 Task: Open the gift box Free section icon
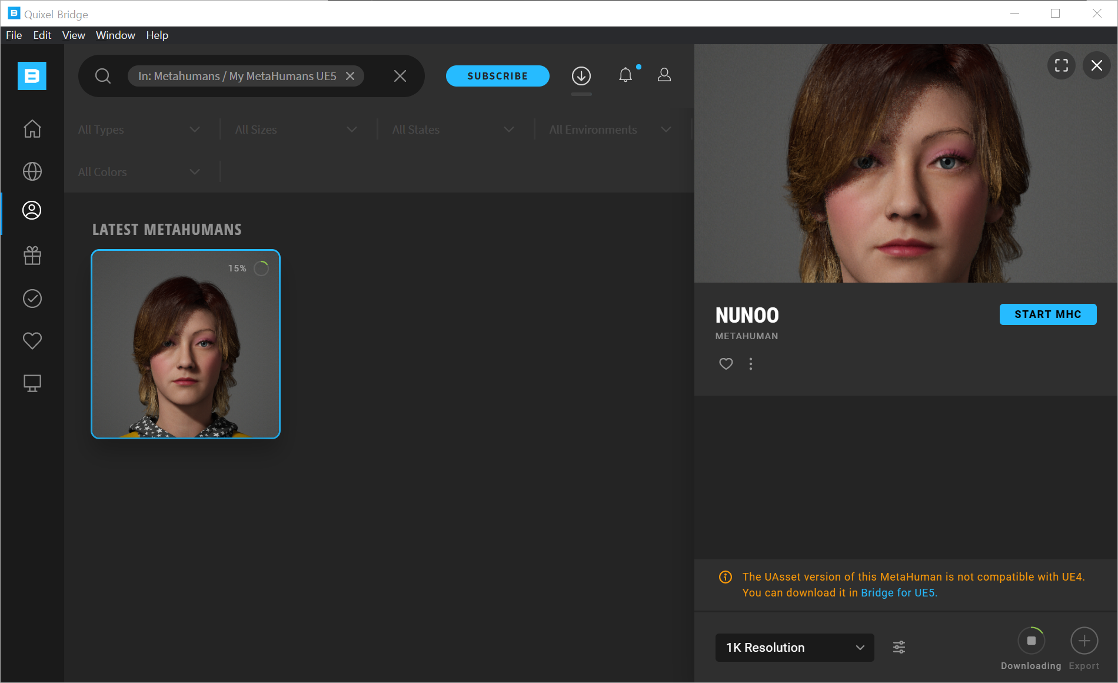tap(32, 256)
